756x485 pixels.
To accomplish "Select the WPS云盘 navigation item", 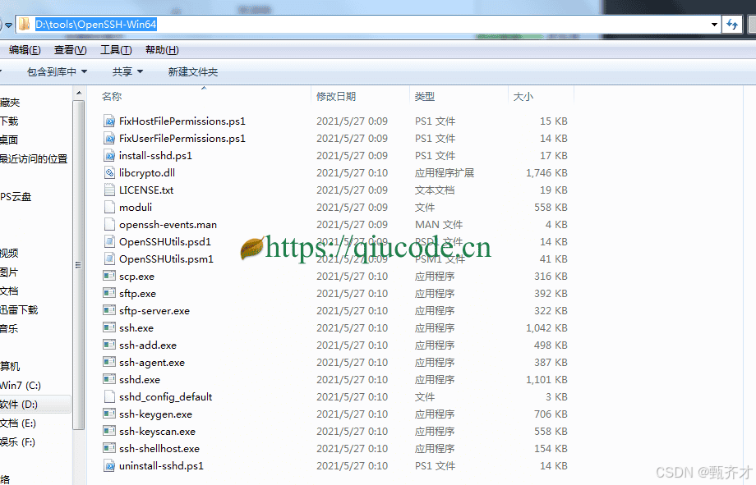I will (16, 196).
